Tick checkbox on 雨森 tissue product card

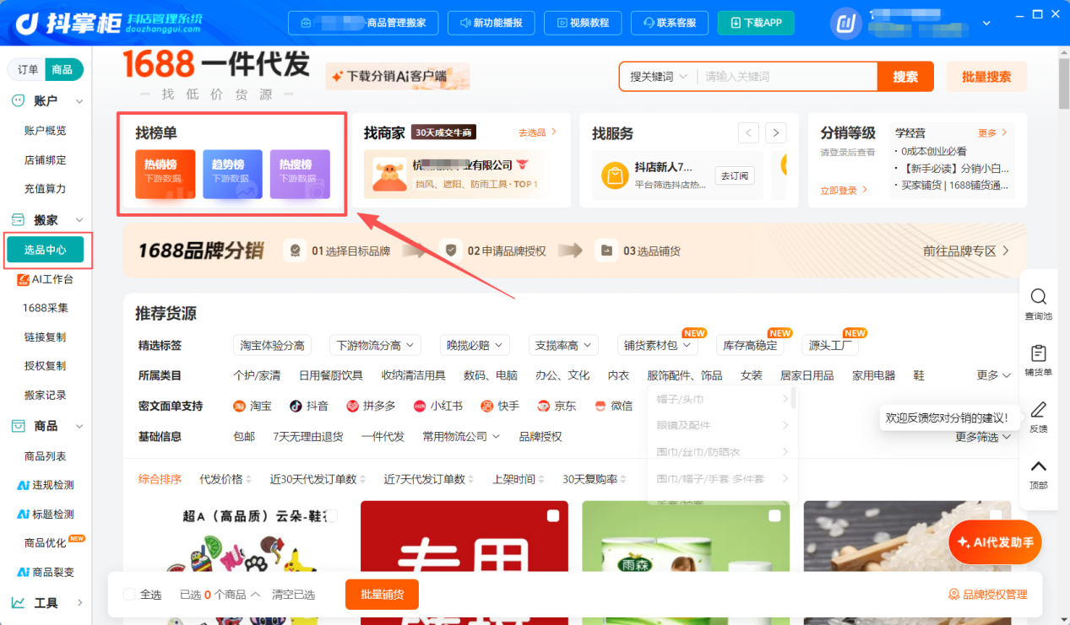[774, 515]
